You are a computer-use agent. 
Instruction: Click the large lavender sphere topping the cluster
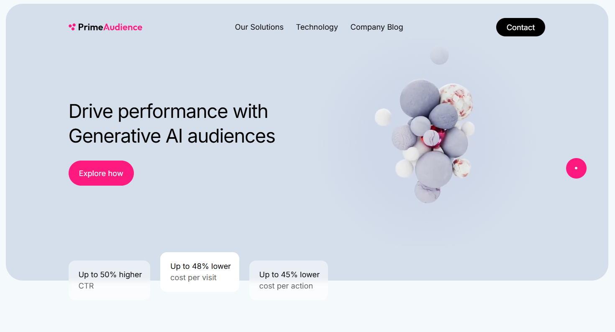419,98
